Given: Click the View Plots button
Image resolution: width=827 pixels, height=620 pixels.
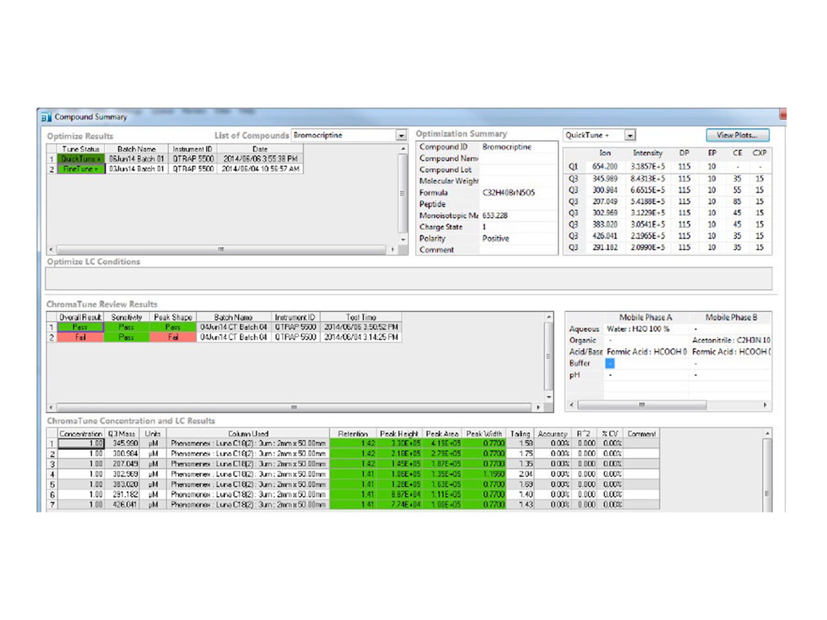Looking at the screenshot, I should 737,135.
